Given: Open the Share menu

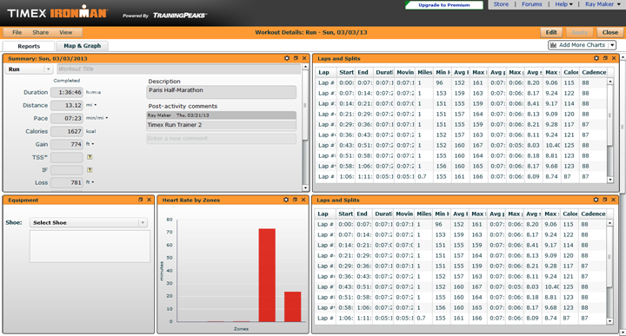Looking at the screenshot, I should 40,32.
